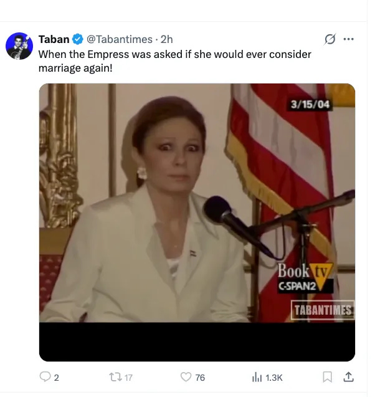Image resolution: width=375 pixels, height=397 pixels.
Task: Click the blue verified badge
Action: point(78,39)
